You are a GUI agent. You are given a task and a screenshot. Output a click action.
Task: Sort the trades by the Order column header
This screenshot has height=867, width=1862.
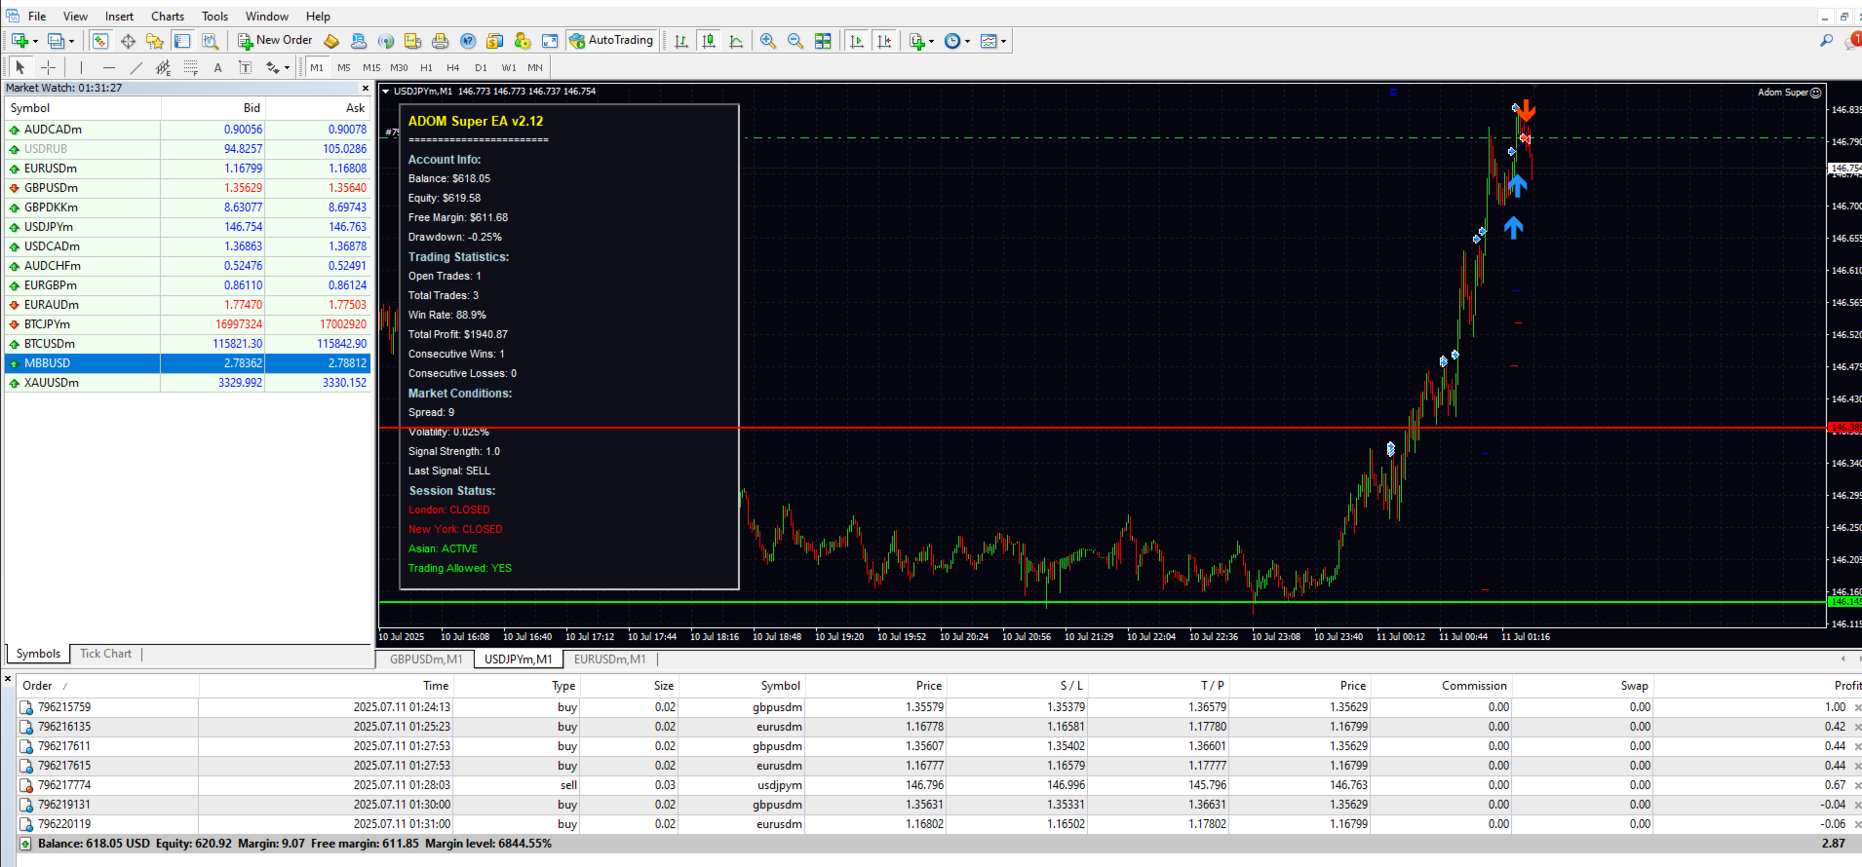(x=37, y=686)
